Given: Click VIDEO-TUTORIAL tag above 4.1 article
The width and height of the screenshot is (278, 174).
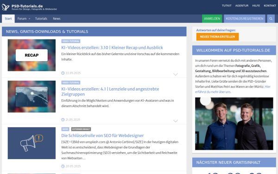Looking at the screenshot, I should [x=71, y=83].
